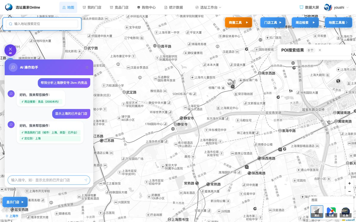Click the 上海市儿童医院 hospital marker
The image size is (356, 222).
coord(192,78)
